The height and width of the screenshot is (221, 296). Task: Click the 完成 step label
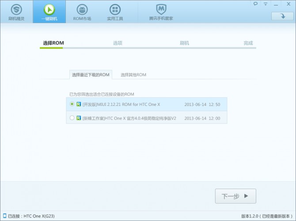[x=248, y=43]
